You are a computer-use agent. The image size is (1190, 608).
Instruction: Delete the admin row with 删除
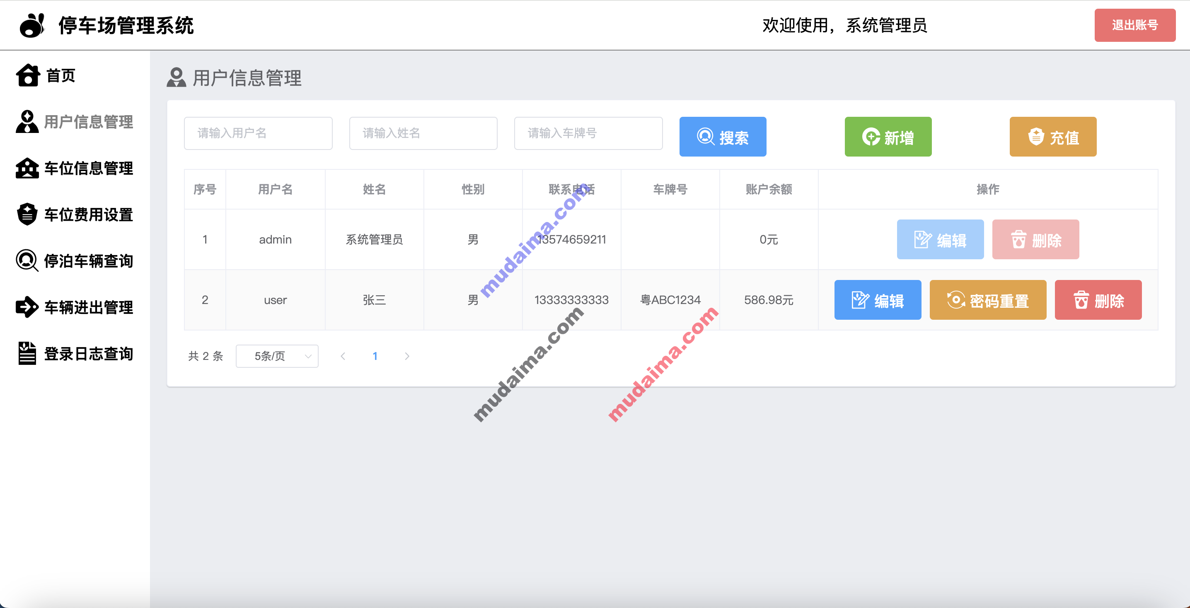[1035, 240]
